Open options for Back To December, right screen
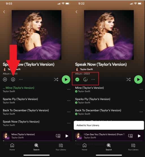This screenshot has width=145, height=157. pyautogui.click(x=141, y=112)
